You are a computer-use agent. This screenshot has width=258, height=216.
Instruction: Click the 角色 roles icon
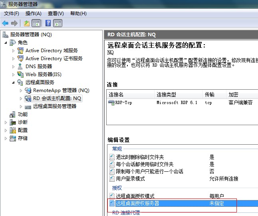point(12,43)
